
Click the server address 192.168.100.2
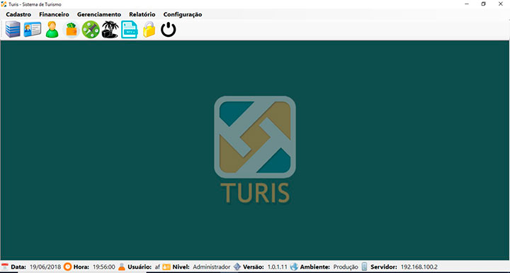419,267
